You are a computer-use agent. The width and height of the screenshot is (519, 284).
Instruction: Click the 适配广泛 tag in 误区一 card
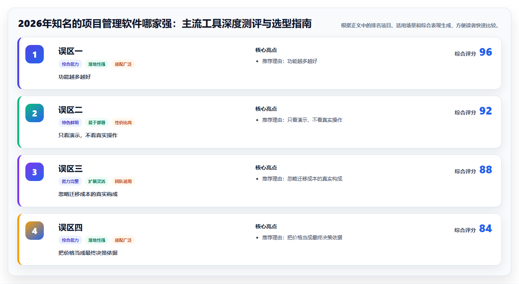[x=123, y=64]
